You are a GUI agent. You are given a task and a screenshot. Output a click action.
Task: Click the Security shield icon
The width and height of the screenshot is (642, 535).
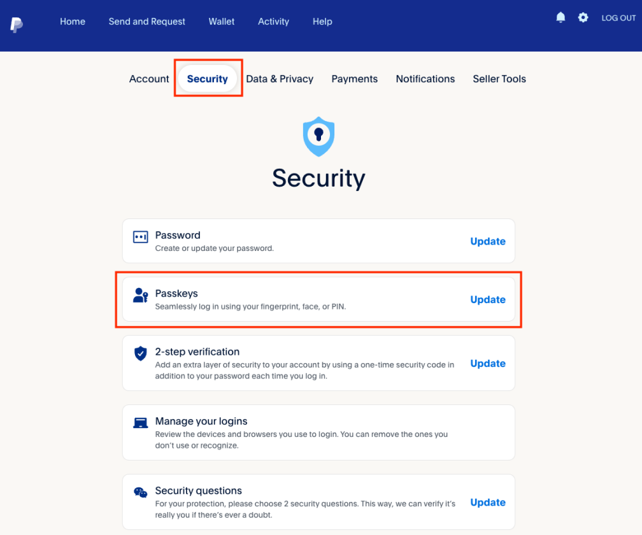318,136
